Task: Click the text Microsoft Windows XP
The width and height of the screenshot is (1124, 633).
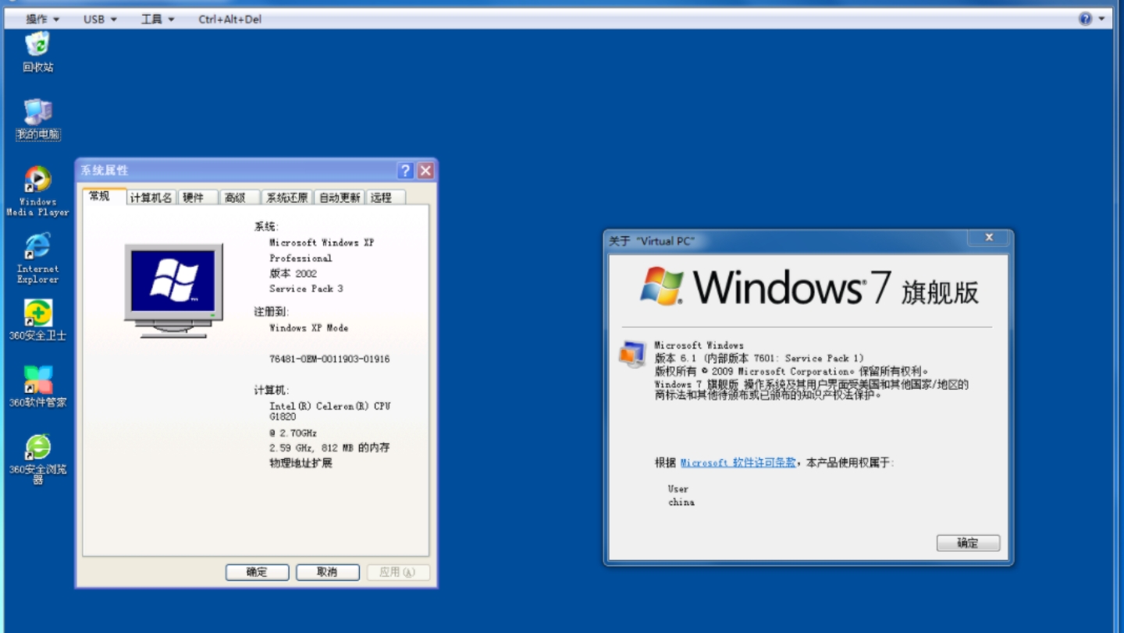Action: (322, 242)
